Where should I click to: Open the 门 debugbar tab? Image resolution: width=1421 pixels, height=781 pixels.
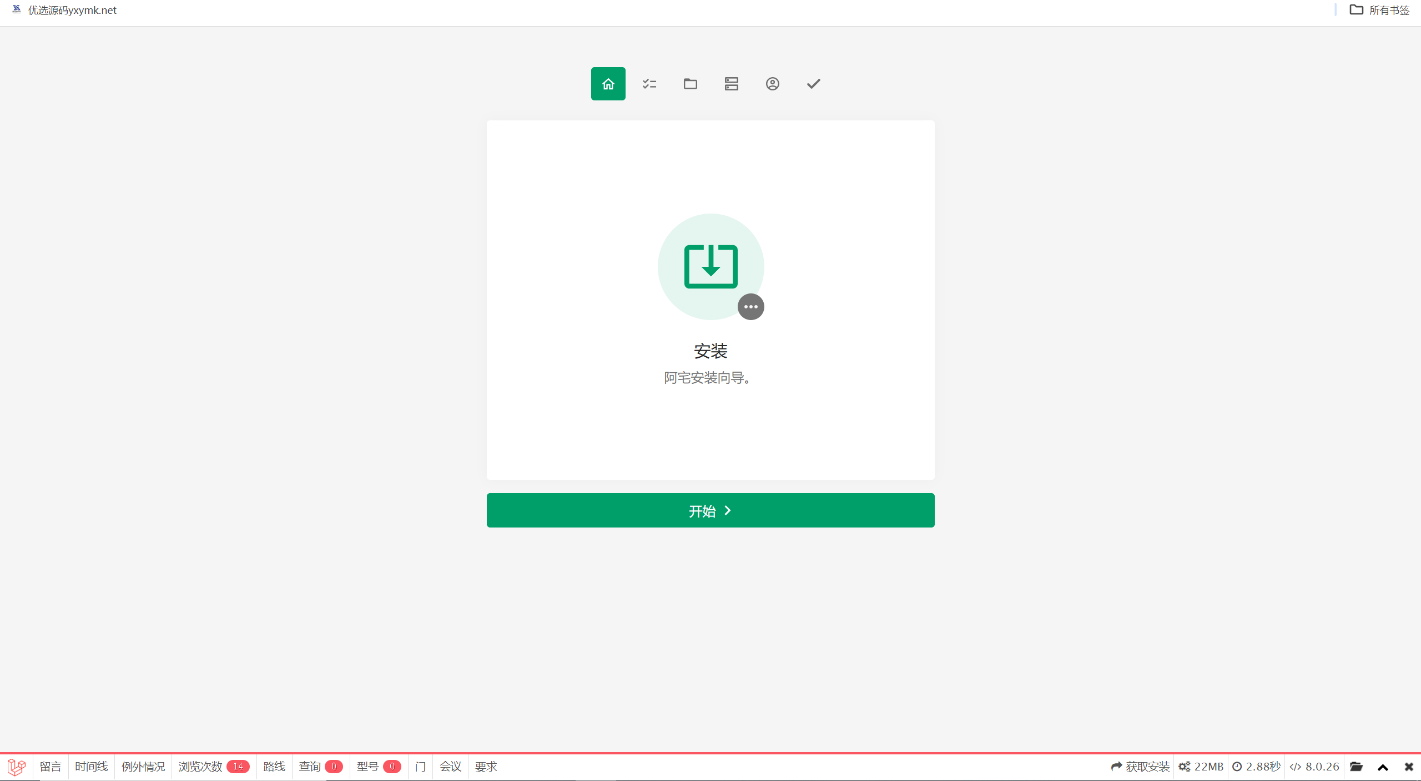(x=420, y=767)
